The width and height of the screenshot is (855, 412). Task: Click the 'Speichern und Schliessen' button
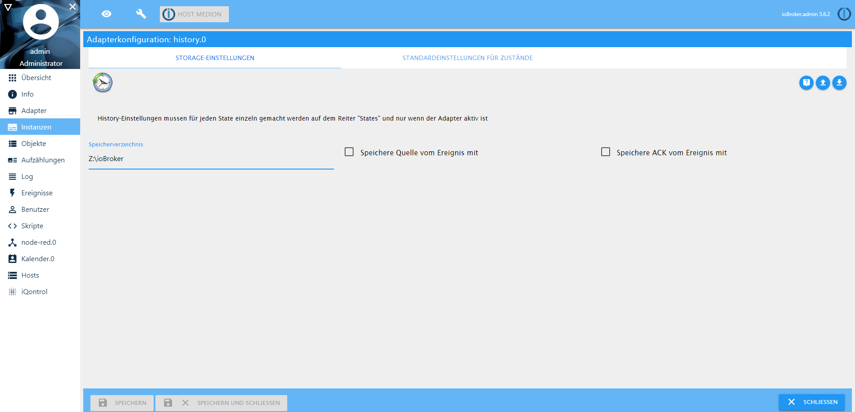221,403
